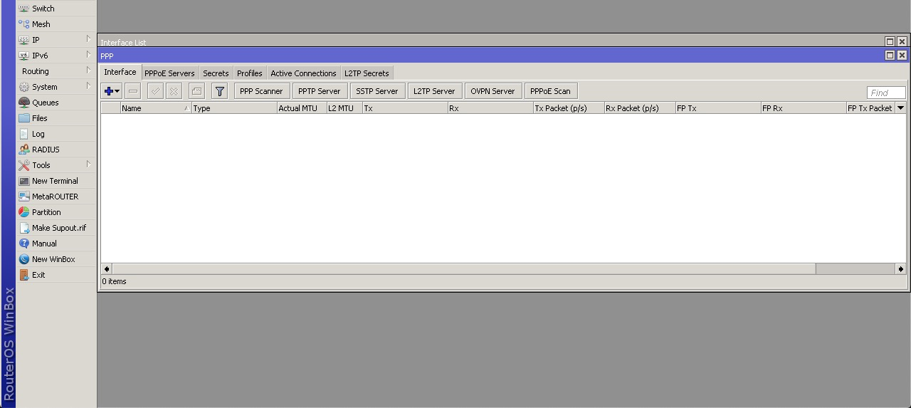Close the PPP window
Screen dimensions: 911x408
pos(902,56)
